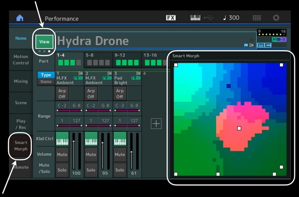Select the Parts 1-4 group

(69, 60)
